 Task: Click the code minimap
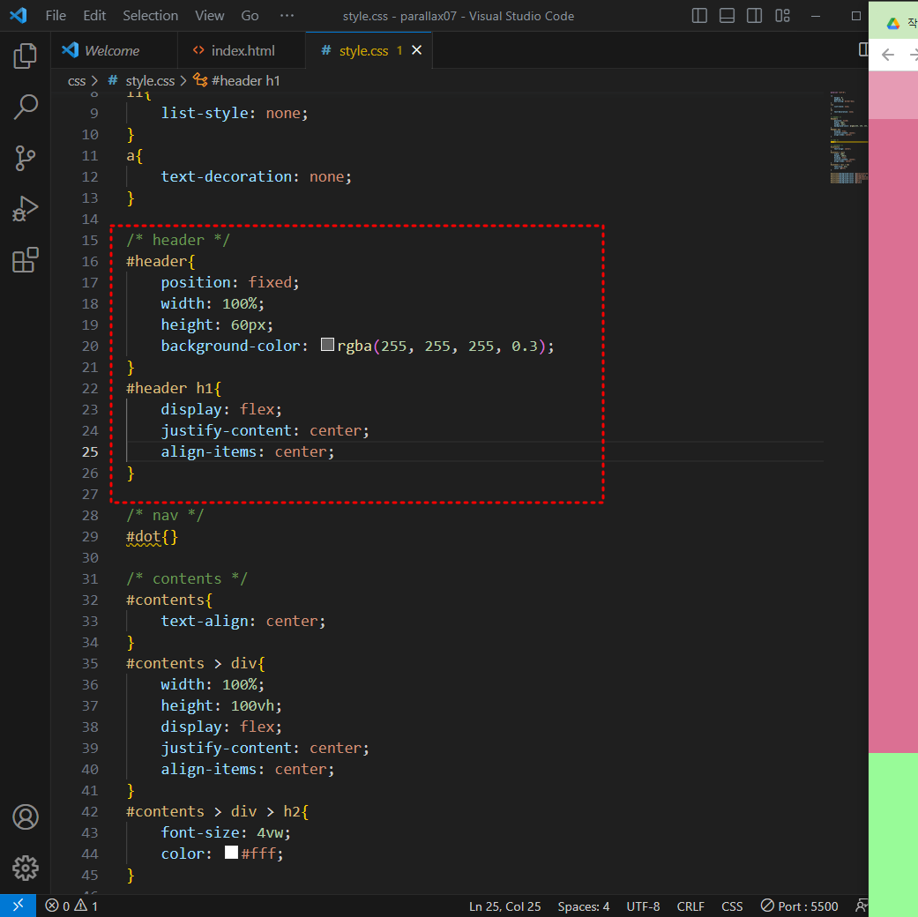point(848,138)
